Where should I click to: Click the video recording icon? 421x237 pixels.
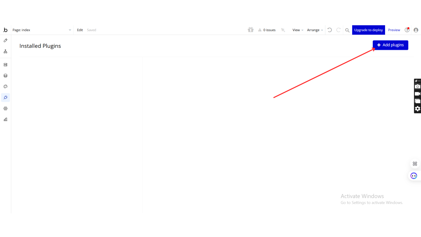[417, 94]
